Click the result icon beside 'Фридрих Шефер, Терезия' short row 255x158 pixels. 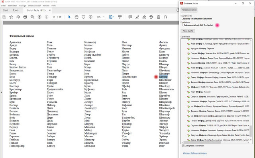coord(188,49)
